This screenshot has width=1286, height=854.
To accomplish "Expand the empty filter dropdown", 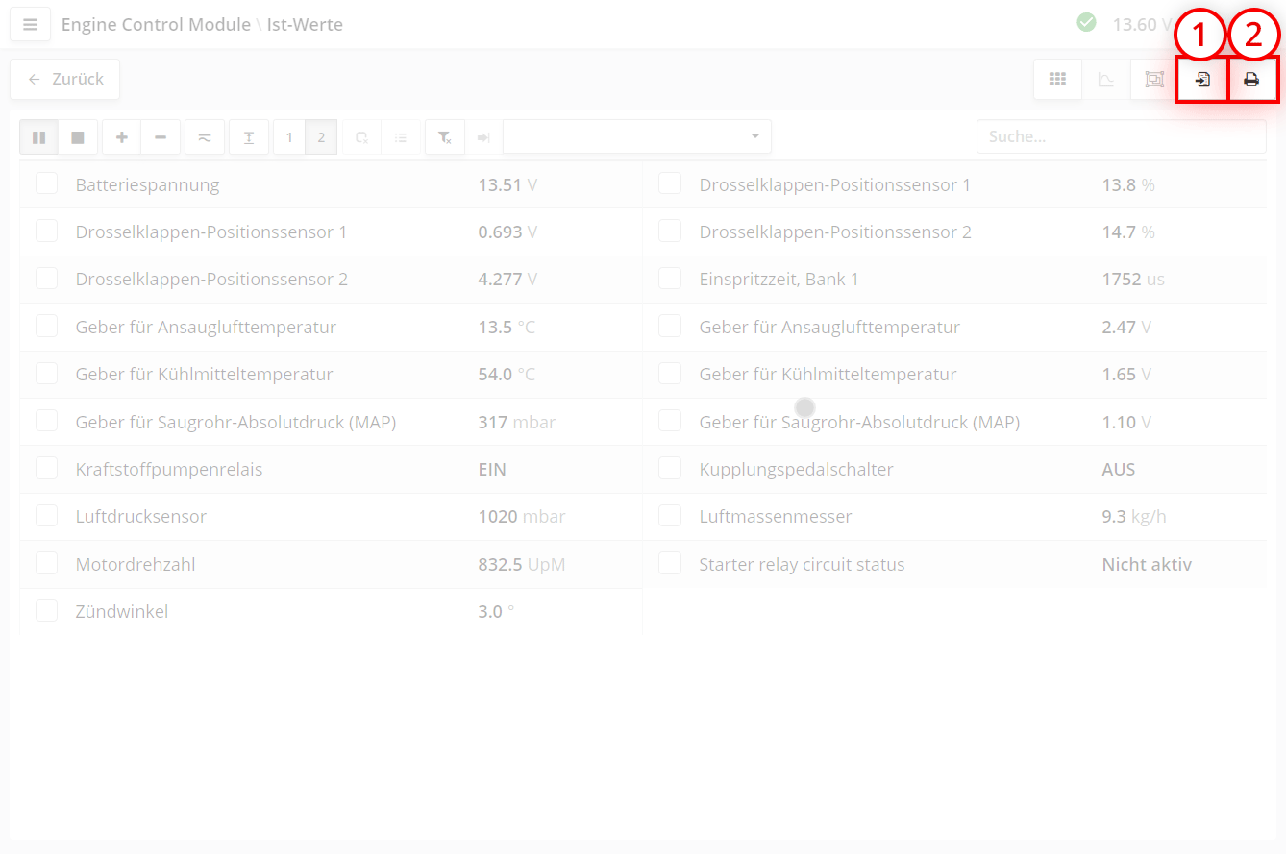I will tap(636, 137).
